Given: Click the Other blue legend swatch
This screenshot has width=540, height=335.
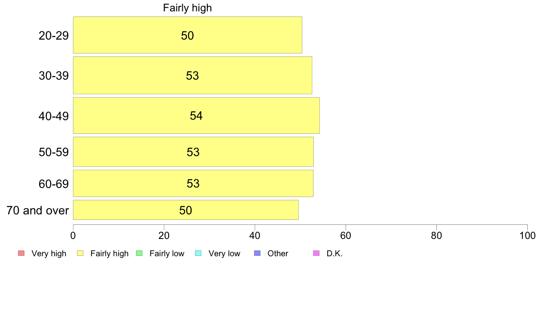Looking at the screenshot, I should [257, 253].
